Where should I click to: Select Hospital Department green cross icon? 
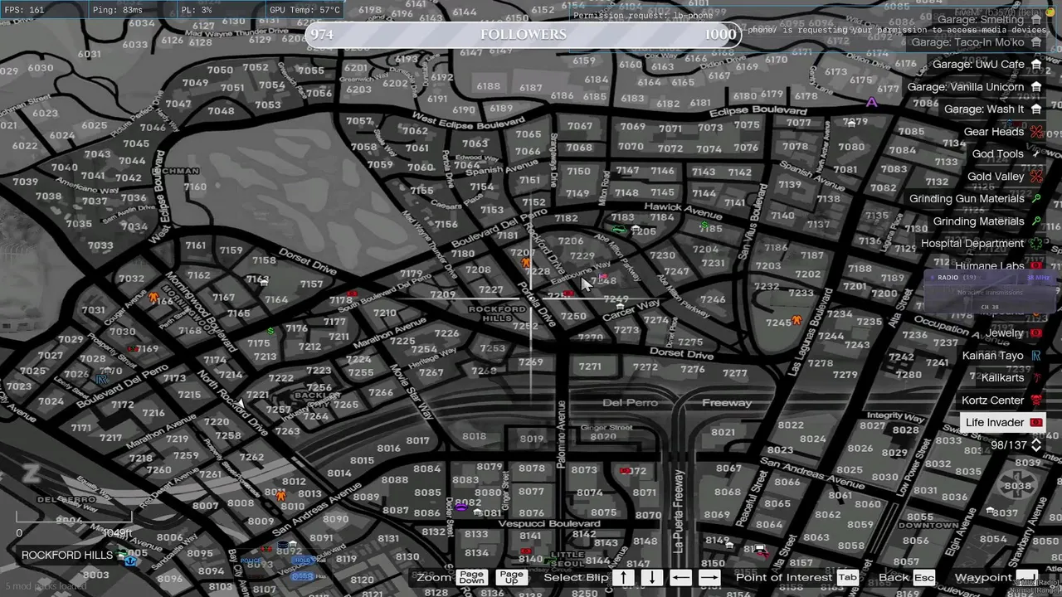pos(1036,243)
